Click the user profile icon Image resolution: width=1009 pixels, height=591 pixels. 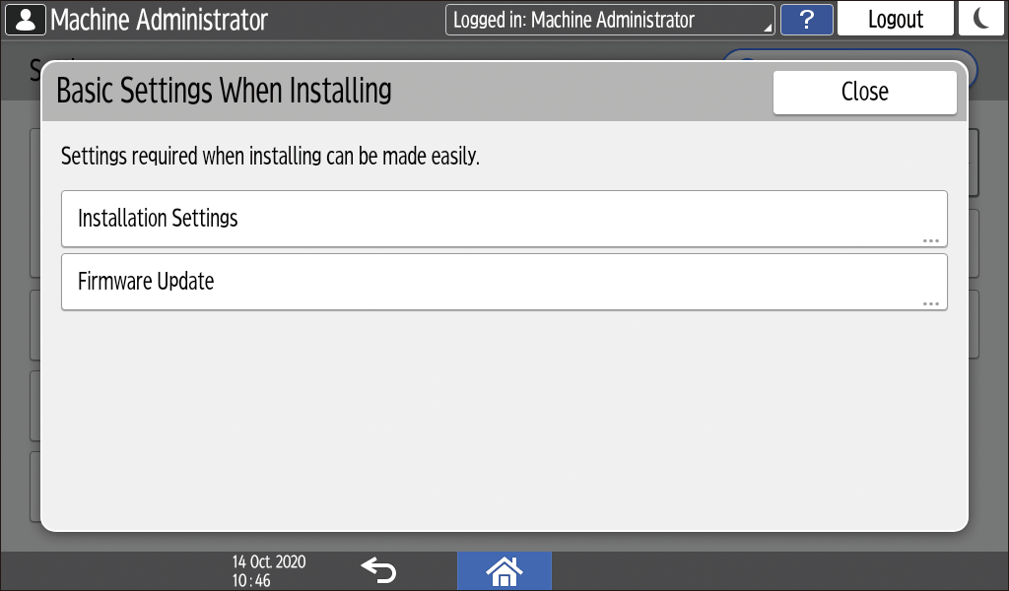(25, 19)
